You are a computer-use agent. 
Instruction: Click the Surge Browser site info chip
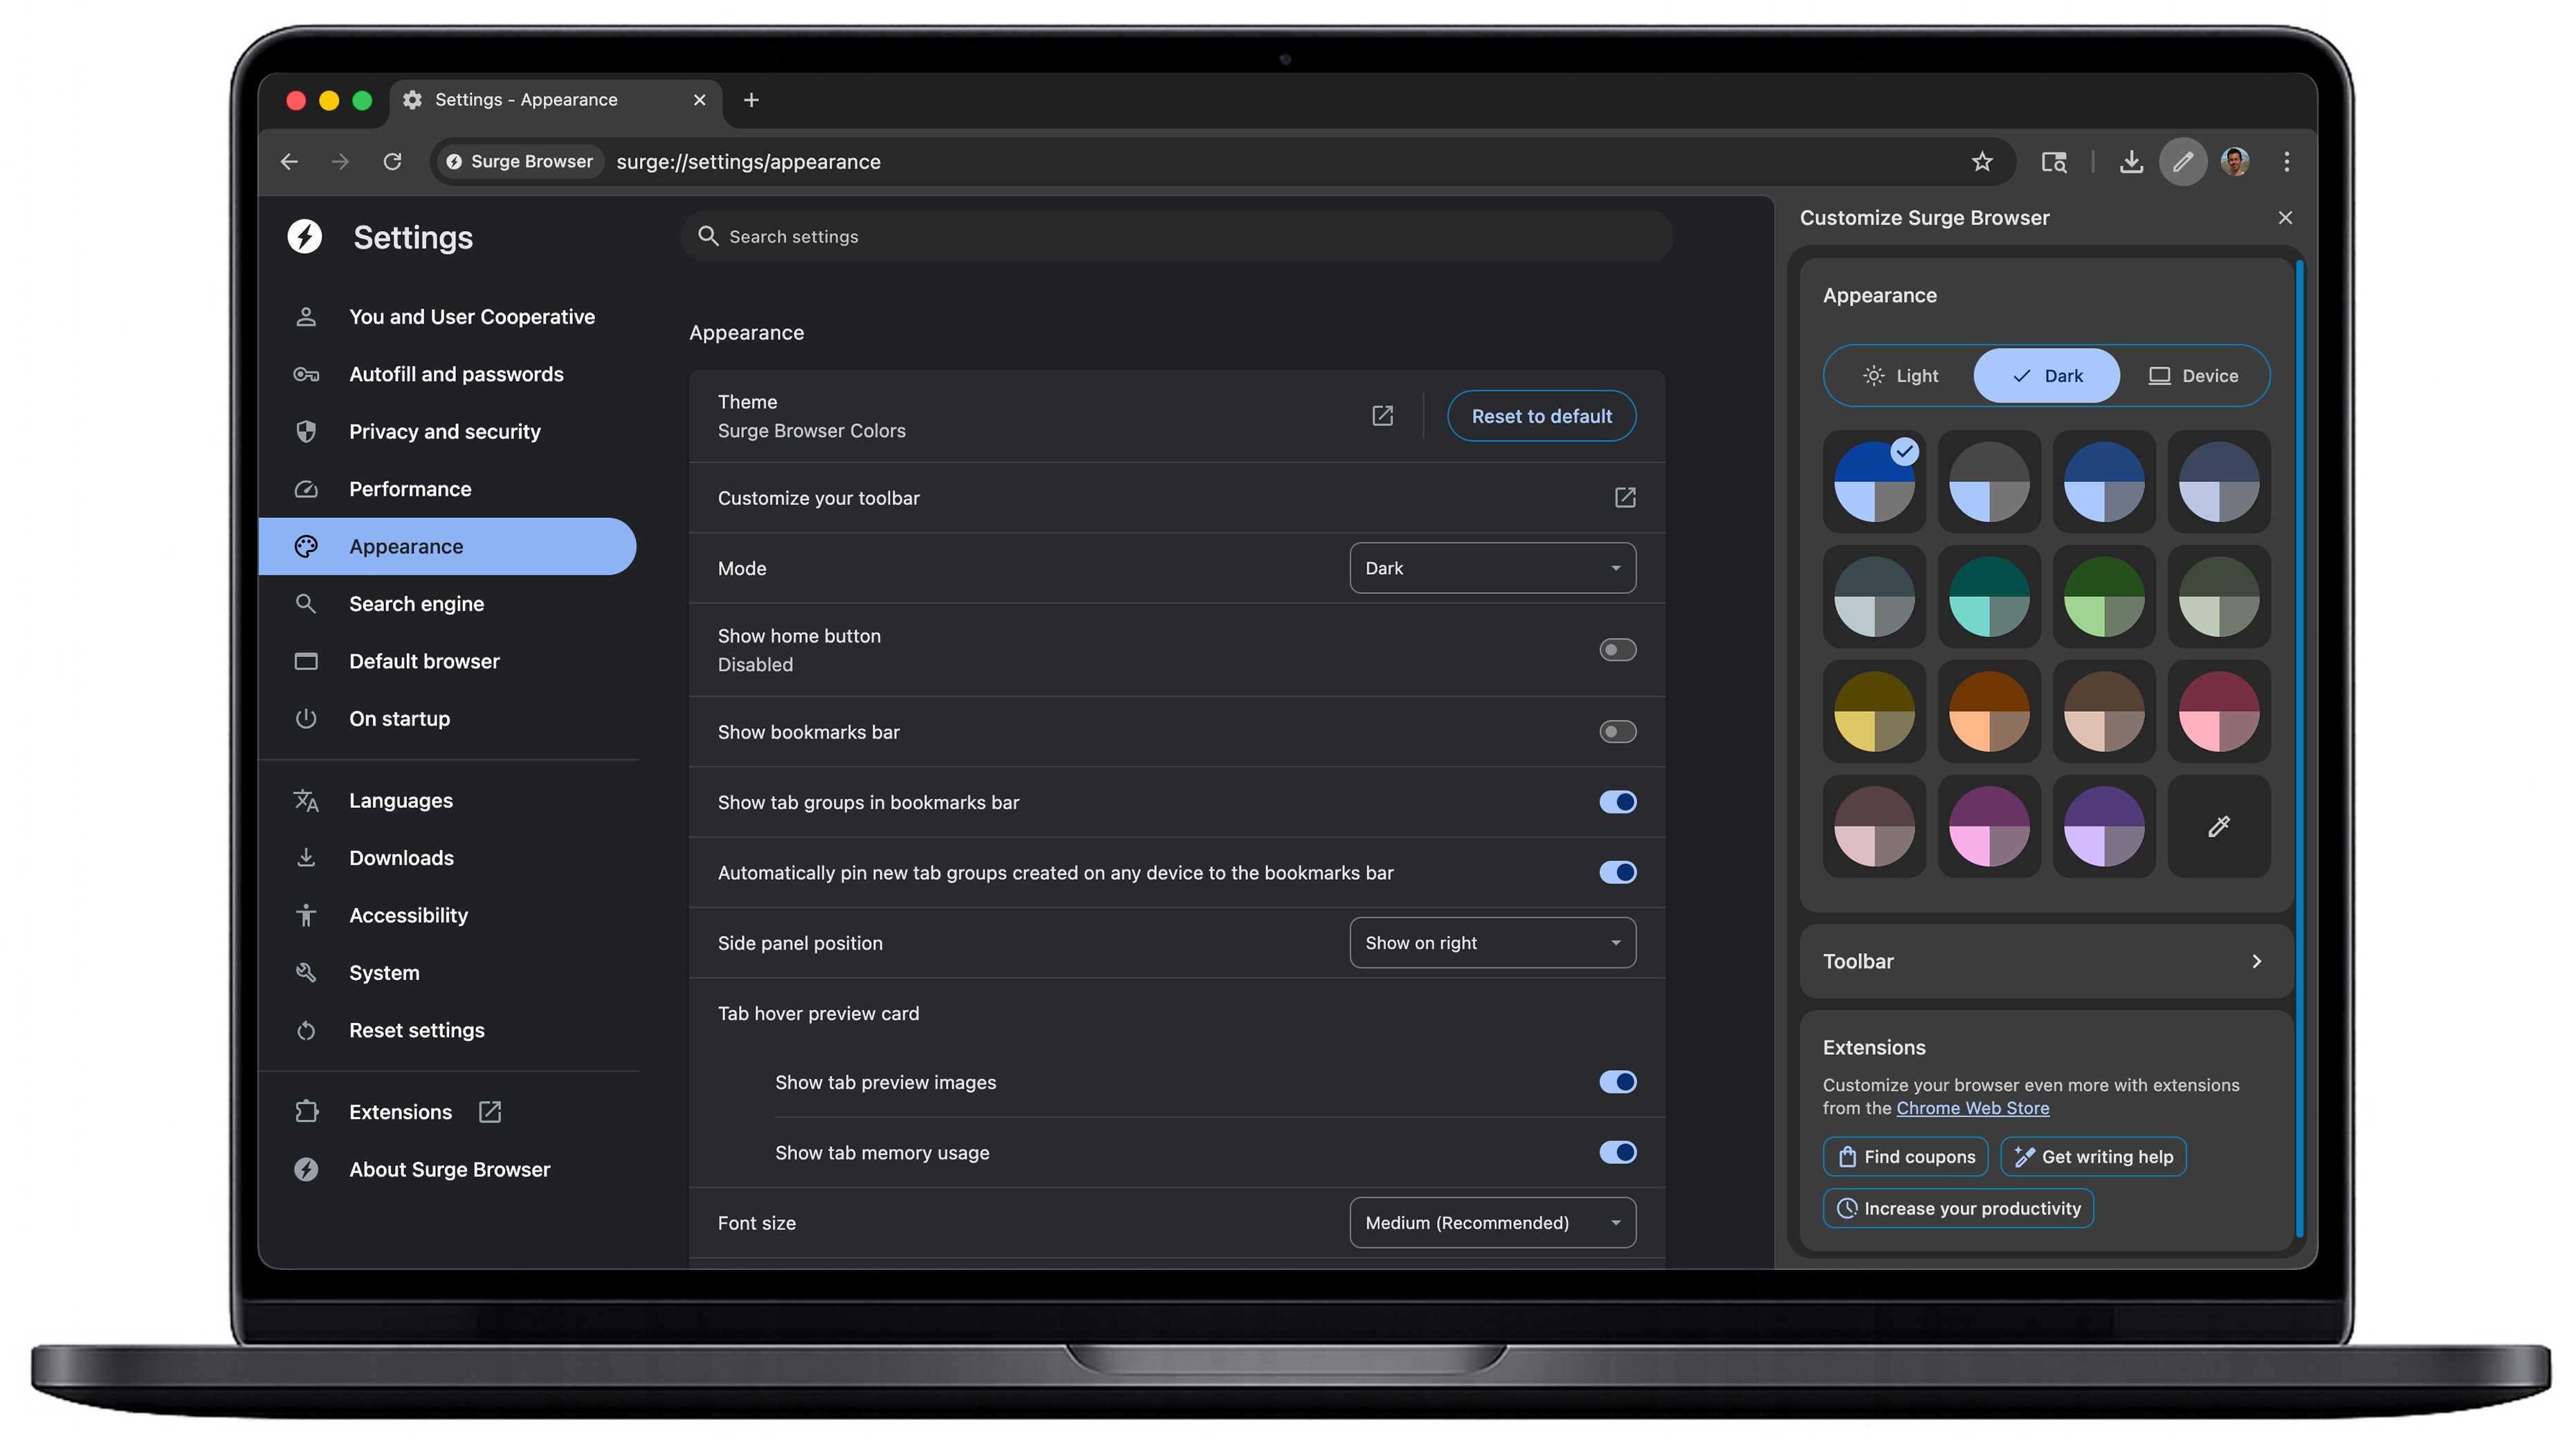pyautogui.click(x=519, y=161)
